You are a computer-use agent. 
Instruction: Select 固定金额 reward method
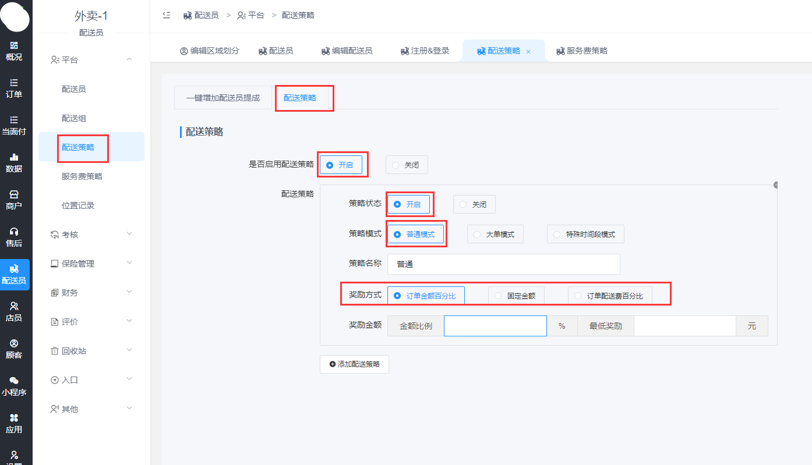pyautogui.click(x=516, y=296)
